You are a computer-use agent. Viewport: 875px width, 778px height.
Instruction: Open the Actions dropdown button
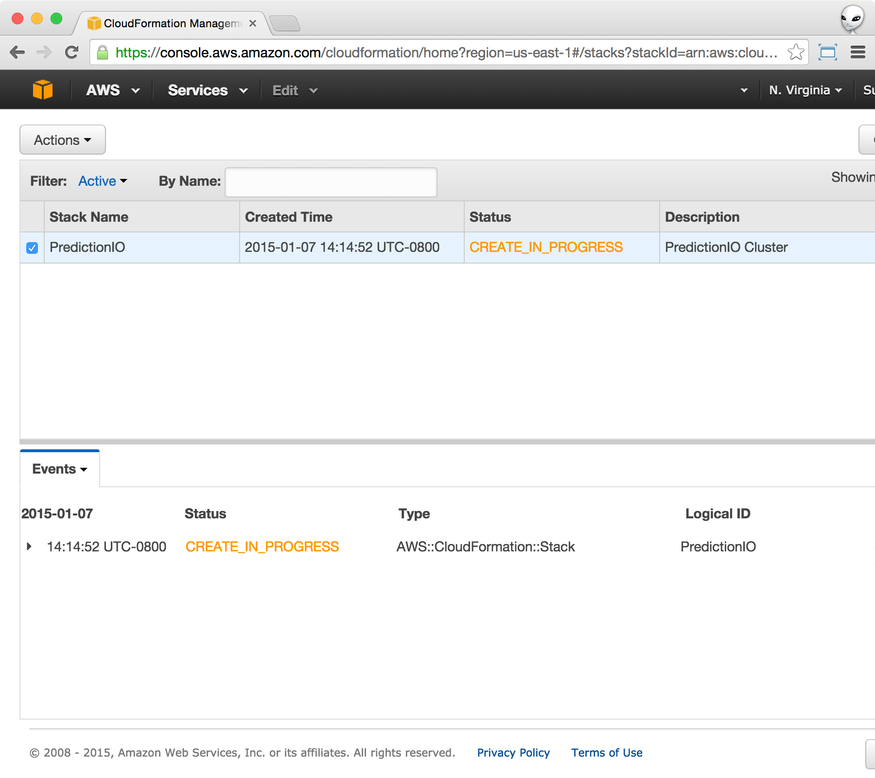click(x=63, y=140)
